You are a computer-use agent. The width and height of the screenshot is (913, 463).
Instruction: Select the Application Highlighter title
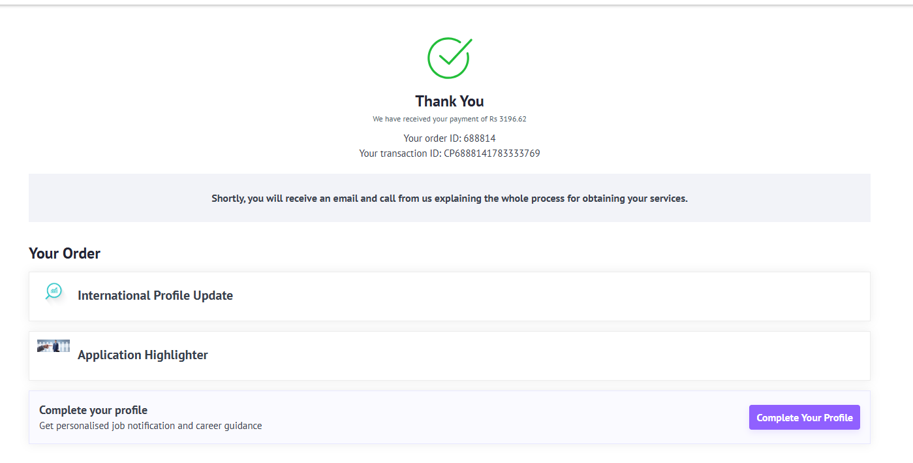143,355
